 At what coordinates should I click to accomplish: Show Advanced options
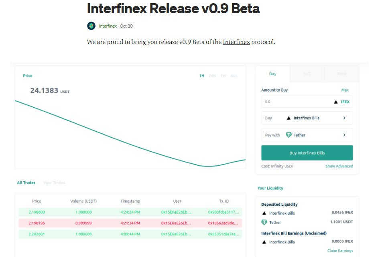coord(339,166)
